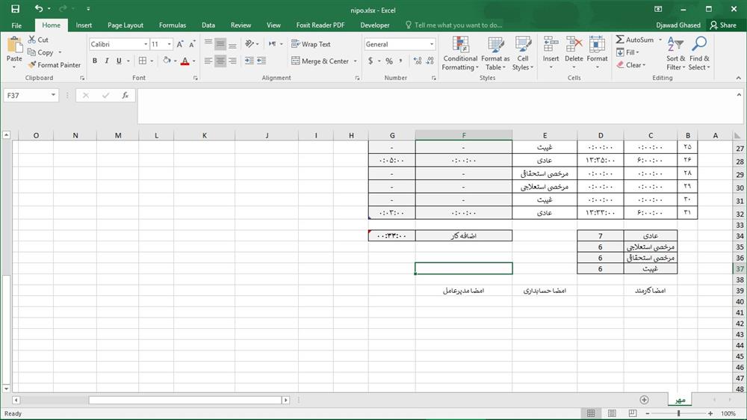
Task: Open the Name Box dropdown arrow
Action: [x=54, y=96]
